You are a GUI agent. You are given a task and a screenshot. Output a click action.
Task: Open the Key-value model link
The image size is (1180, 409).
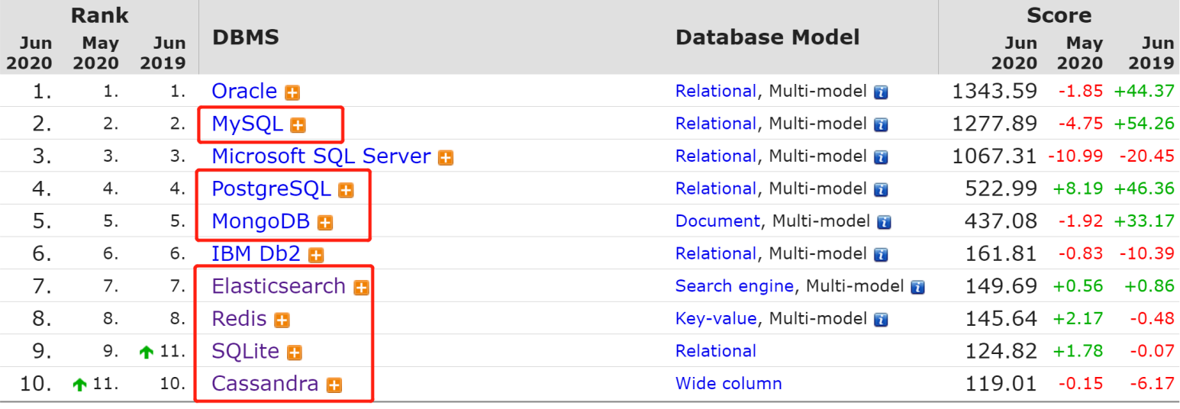click(x=716, y=319)
